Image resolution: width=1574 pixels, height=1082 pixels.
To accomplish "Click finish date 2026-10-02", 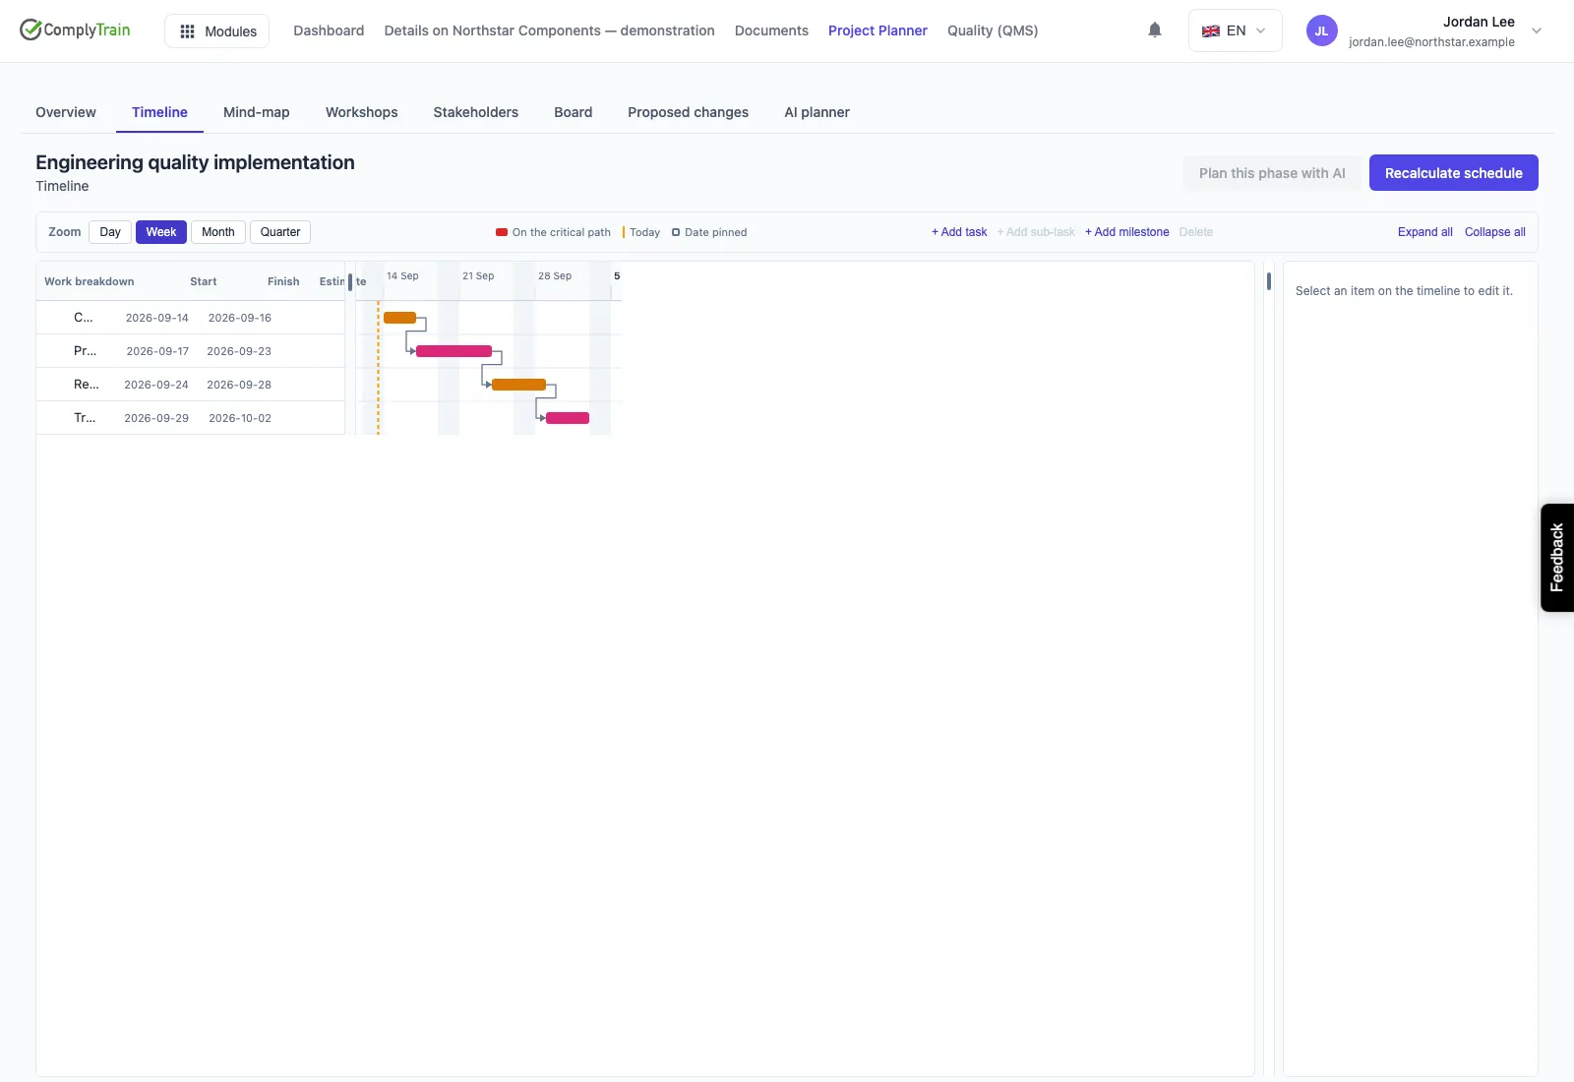I will pos(240,418).
